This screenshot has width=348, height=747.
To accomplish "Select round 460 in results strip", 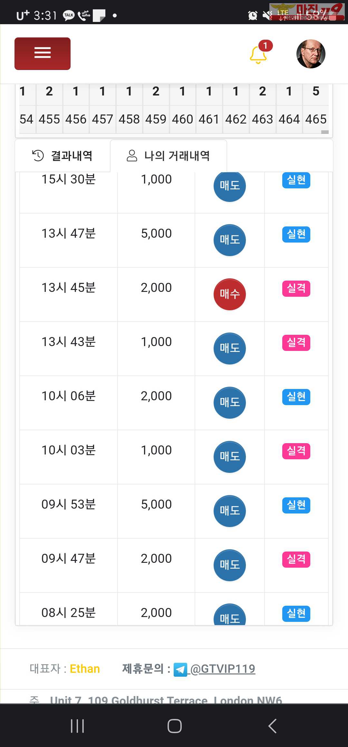I will 182,119.
